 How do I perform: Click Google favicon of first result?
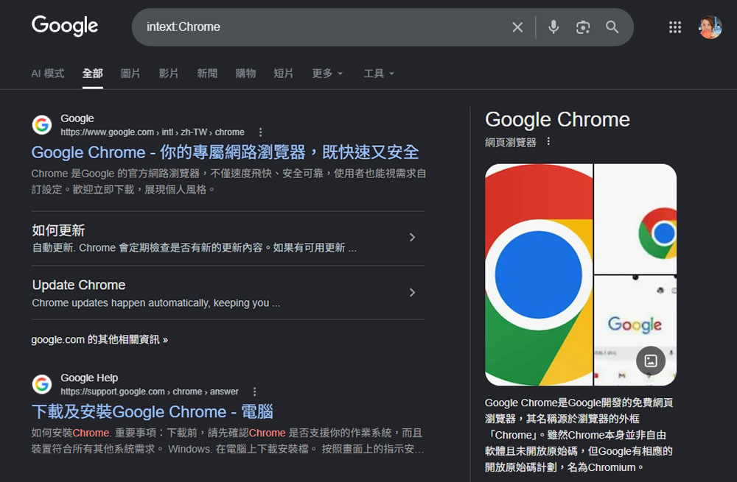42,125
